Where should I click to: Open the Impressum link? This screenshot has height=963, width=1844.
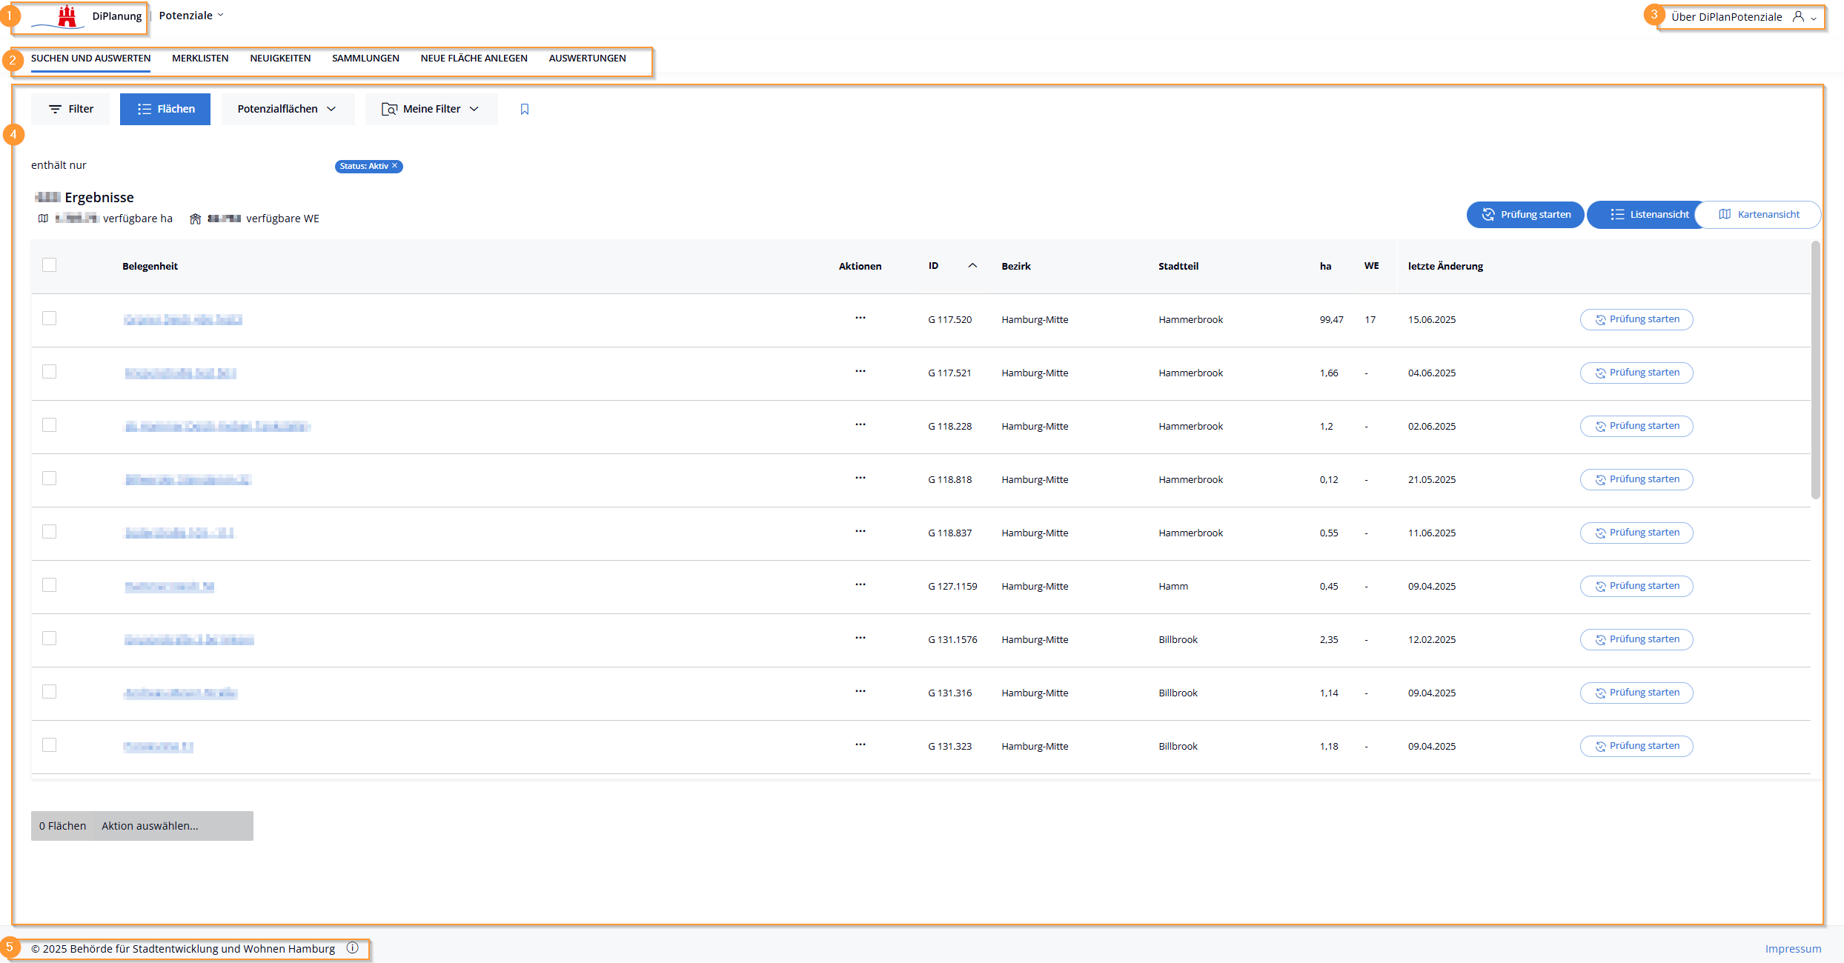(x=1793, y=949)
